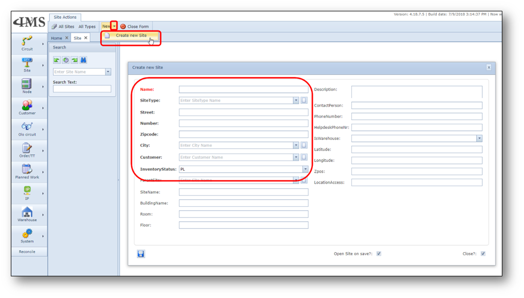Expand the IsWarehouse dropdown
The image size is (524, 298).
click(479, 138)
